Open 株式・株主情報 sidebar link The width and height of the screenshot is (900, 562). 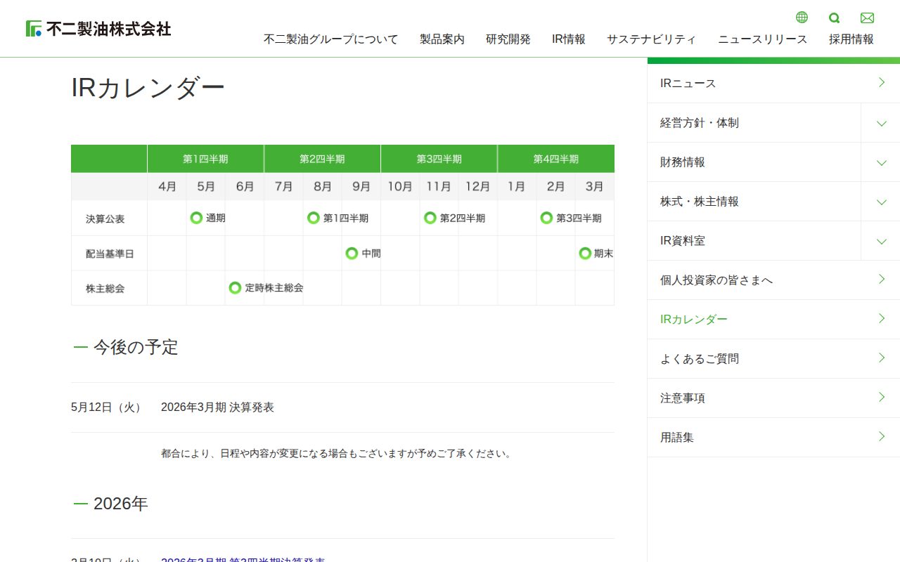(754, 202)
